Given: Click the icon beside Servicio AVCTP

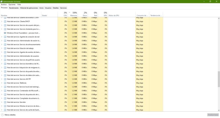Looking at the screenshot, I should click(5, 79).
